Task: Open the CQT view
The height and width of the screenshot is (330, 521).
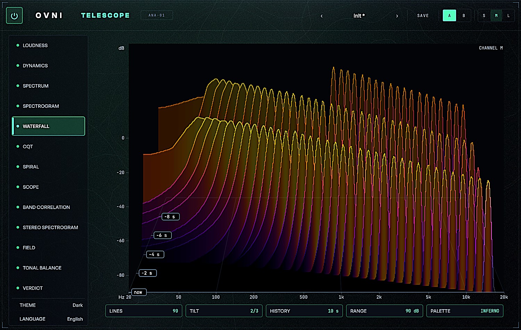Action: pyautogui.click(x=48, y=146)
